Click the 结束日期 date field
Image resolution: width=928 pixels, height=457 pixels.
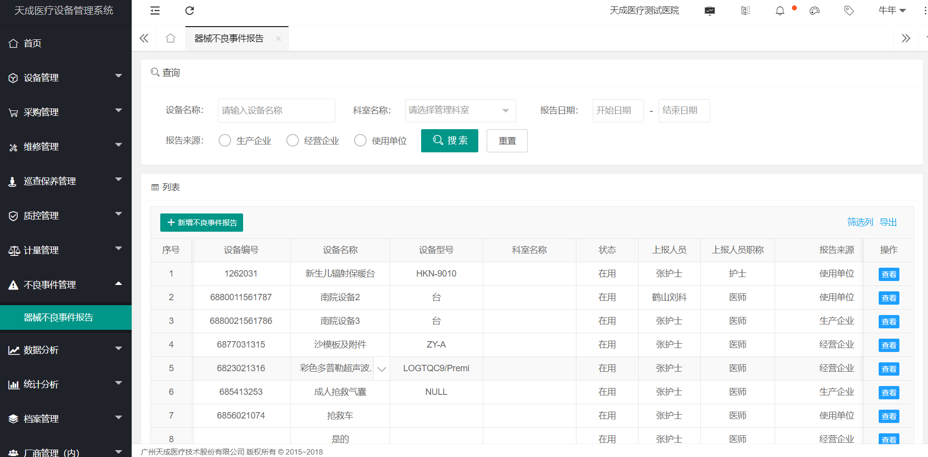pyautogui.click(x=684, y=110)
